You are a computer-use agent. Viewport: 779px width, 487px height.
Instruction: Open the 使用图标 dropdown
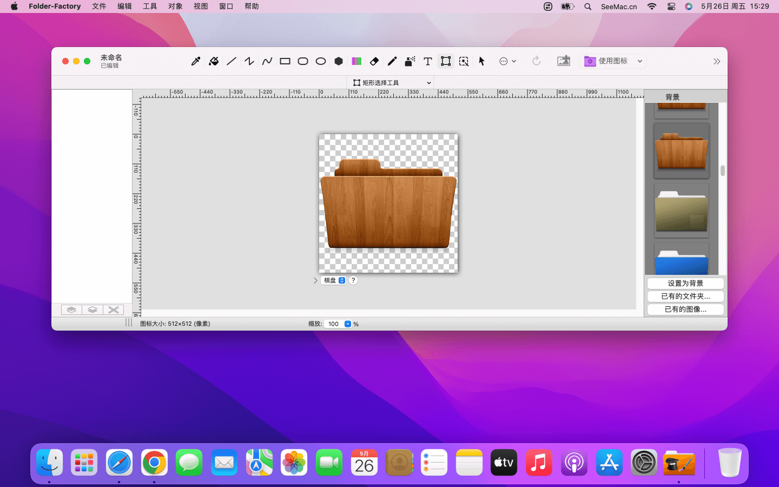[613, 61]
